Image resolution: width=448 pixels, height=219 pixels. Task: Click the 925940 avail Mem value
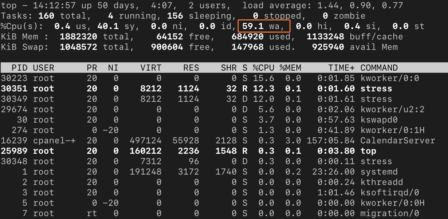click(355, 47)
